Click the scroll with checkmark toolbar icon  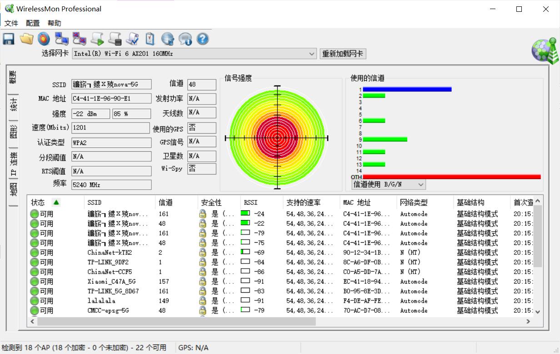coord(132,39)
